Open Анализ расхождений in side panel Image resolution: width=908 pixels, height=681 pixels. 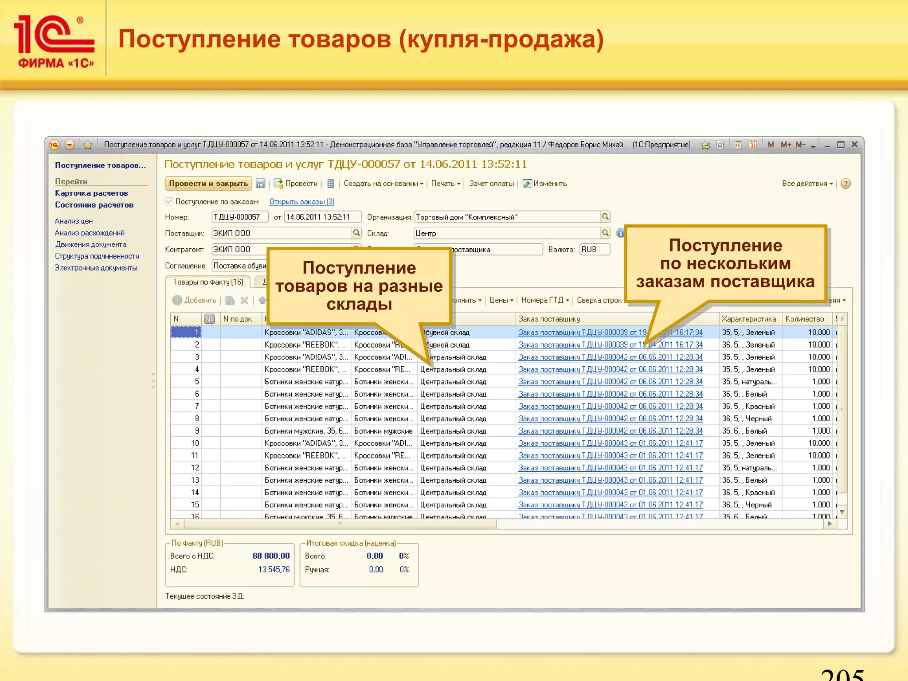[x=90, y=232]
